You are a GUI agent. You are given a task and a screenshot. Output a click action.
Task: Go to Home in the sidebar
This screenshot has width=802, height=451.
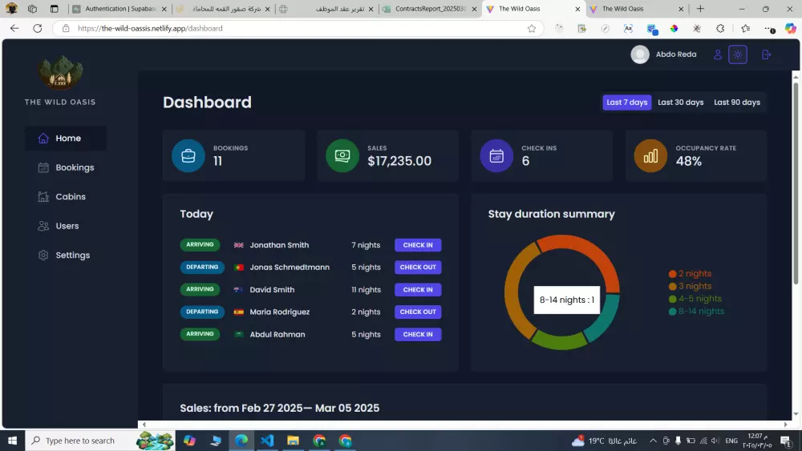66,139
